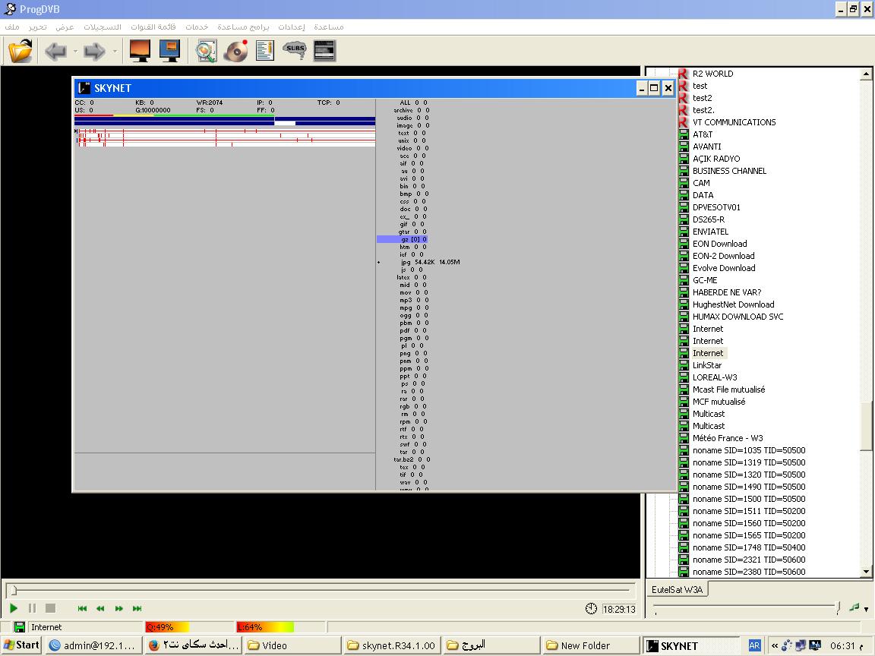Pause playback with the pause button
Viewport: 875px width, 656px height.
pyautogui.click(x=32, y=608)
